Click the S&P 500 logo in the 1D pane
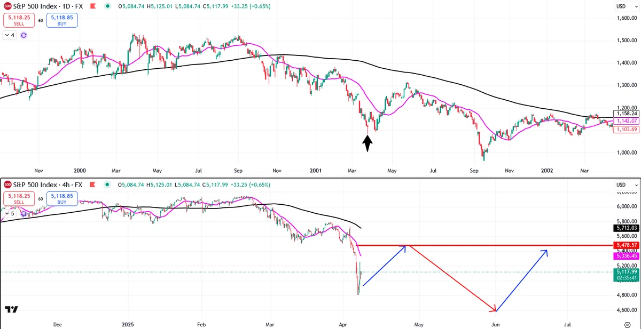 pos(8,6)
